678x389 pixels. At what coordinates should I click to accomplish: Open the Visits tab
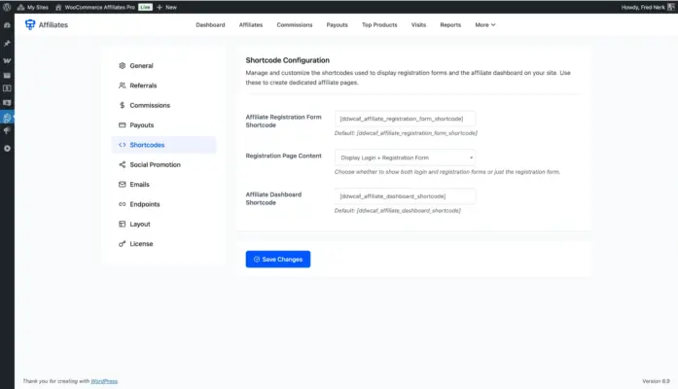point(418,25)
